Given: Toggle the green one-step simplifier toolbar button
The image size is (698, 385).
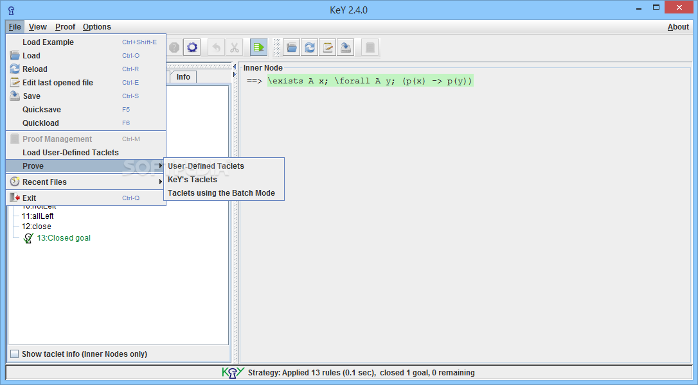Looking at the screenshot, I should [x=258, y=47].
